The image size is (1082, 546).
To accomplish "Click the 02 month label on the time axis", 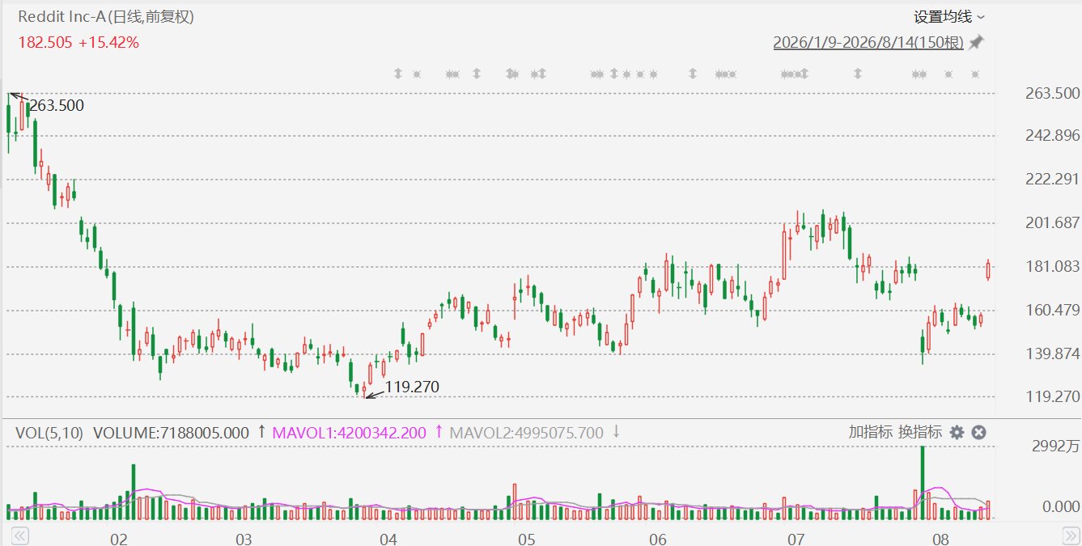I will 119,540.
